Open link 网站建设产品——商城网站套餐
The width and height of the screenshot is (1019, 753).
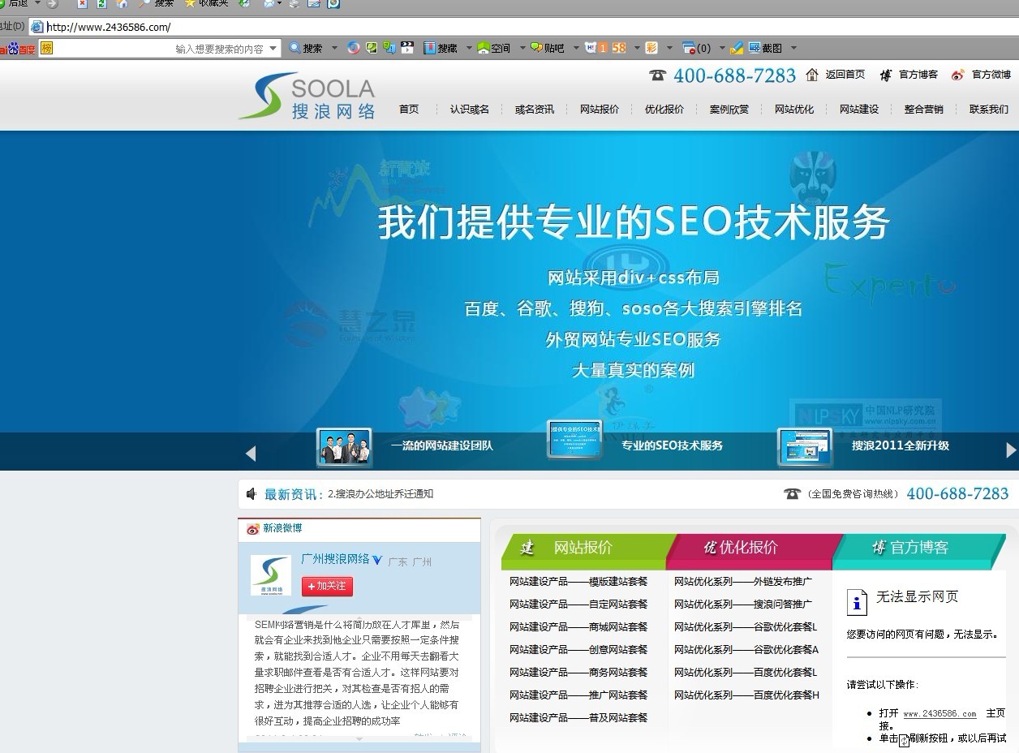pos(578,626)
